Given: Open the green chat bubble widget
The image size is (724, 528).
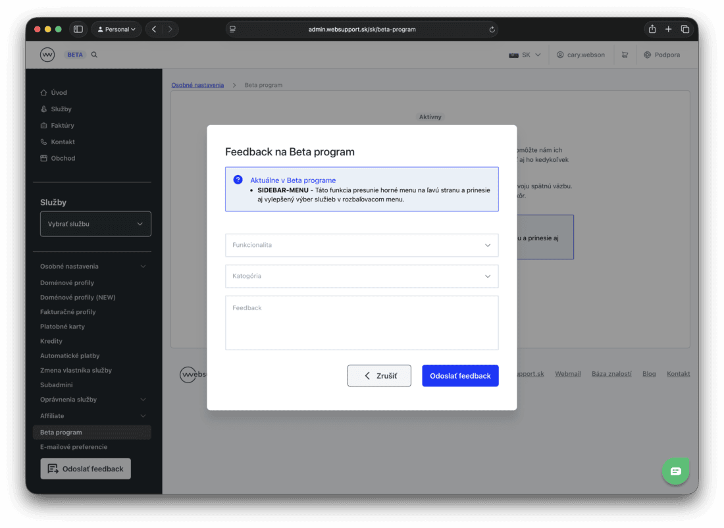Looking at the screenshot, I should pyautogui.click(x=675, y=471).
